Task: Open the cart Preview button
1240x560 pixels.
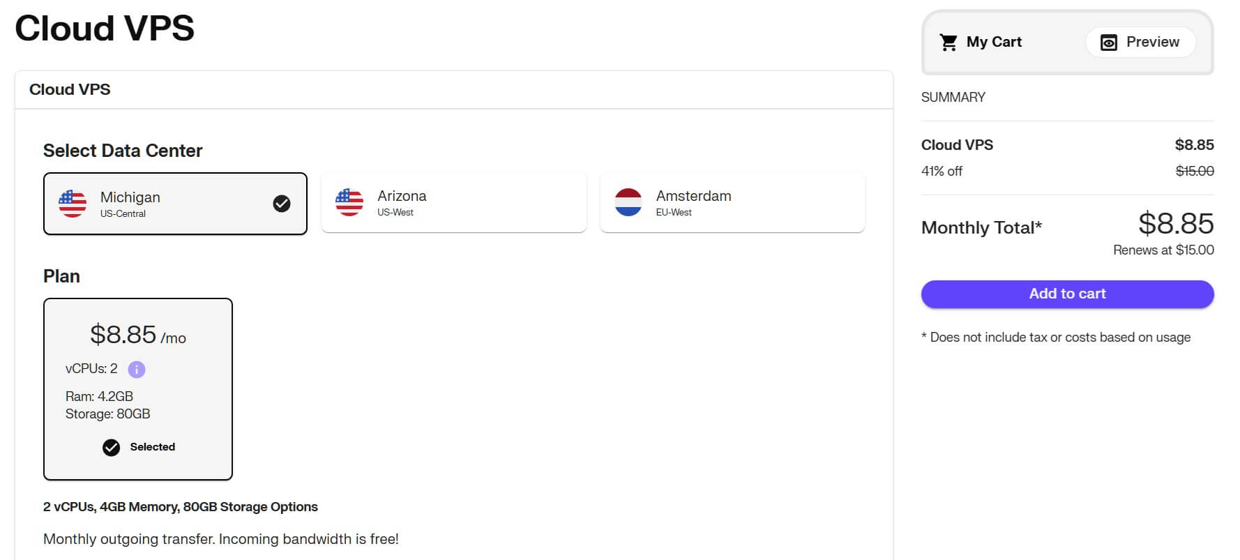Action: point(1140,43)
